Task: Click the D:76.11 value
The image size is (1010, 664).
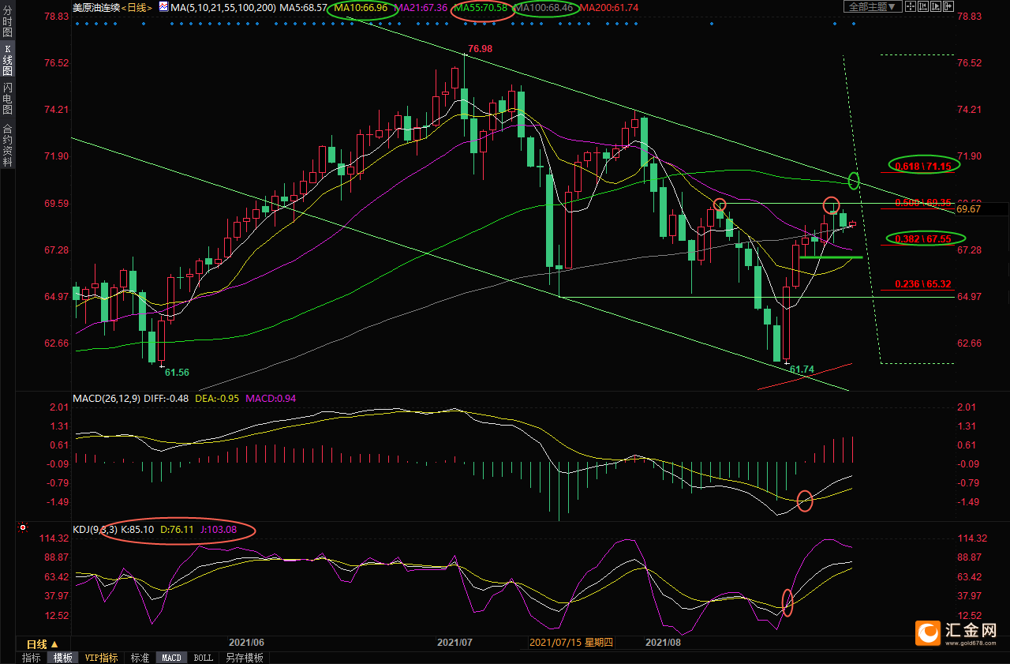Action: [177, 529]
